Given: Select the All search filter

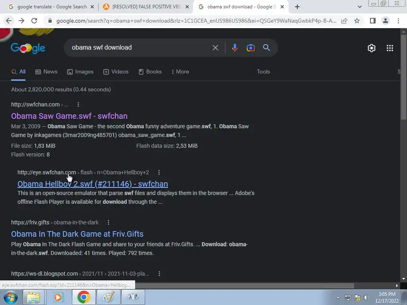Looking at the screenshot, I should [18, 72].
